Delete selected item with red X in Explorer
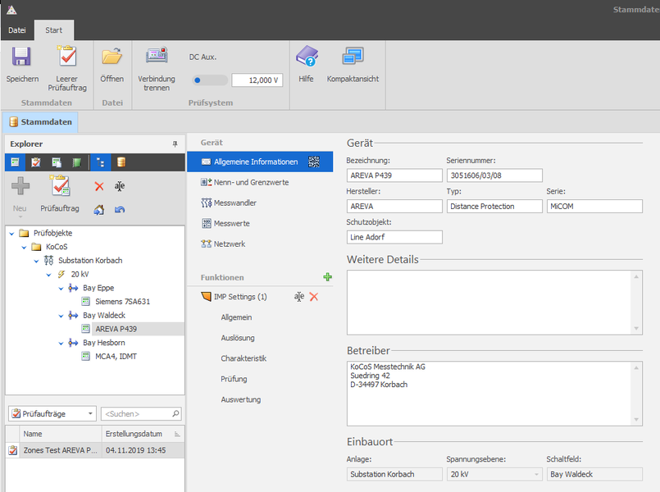Viewport: 660px width, 492px height. [x=99, y=186]
